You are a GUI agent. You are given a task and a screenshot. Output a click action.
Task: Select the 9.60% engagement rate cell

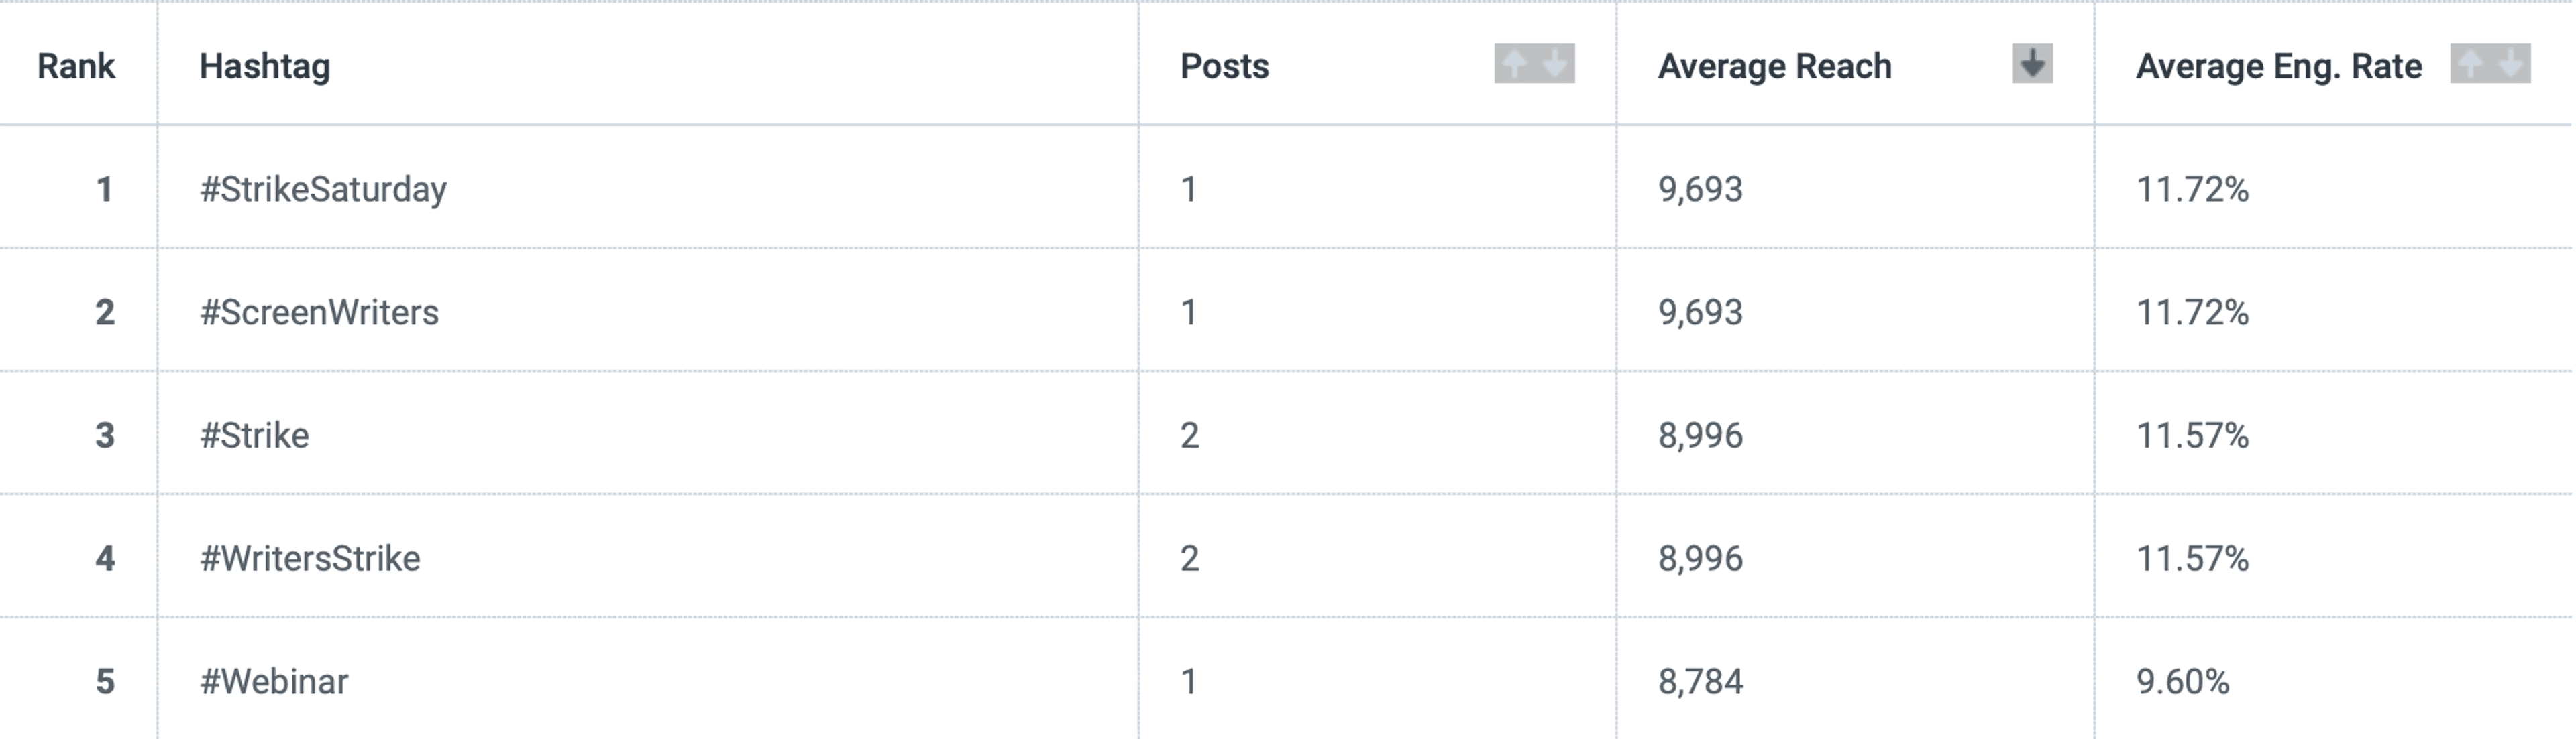[2183, 681]
